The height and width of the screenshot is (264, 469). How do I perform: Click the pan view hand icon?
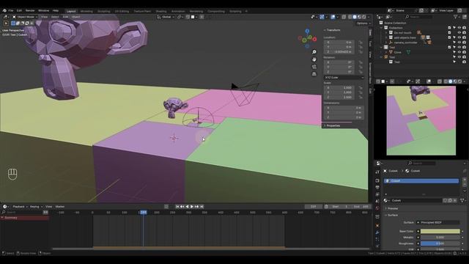(314, 59)
